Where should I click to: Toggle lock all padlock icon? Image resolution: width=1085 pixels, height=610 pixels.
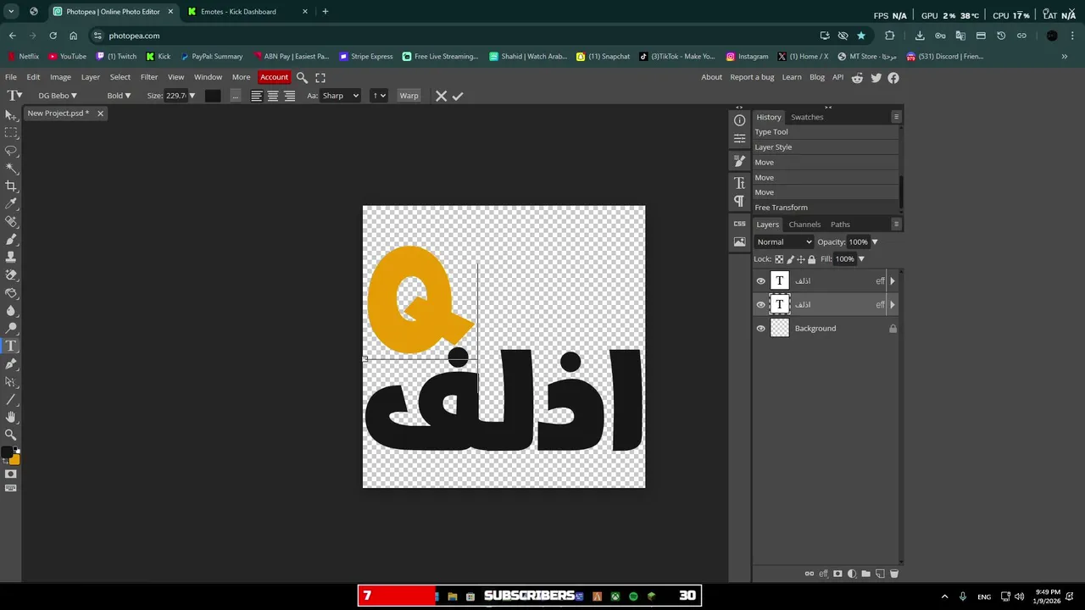click(811, 259)
